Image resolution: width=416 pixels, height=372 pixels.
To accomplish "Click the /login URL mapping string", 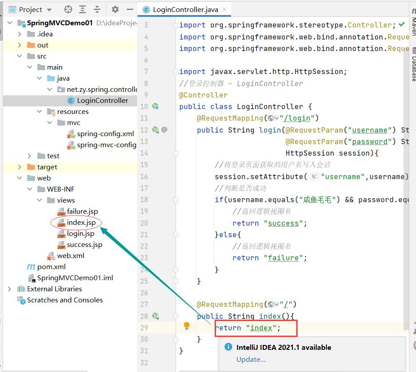I will pyautogui.click(x=297, y=118).
